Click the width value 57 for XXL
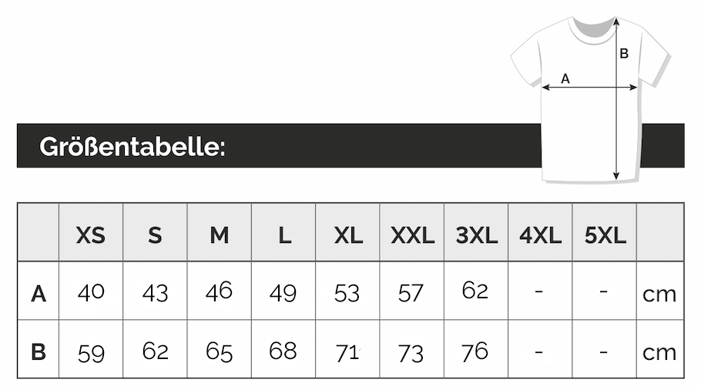 [x=411, y=293]
